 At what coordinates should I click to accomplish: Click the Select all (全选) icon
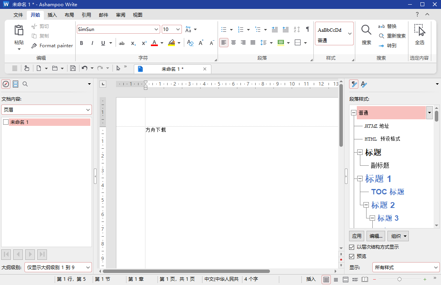(x=419, y=30)
